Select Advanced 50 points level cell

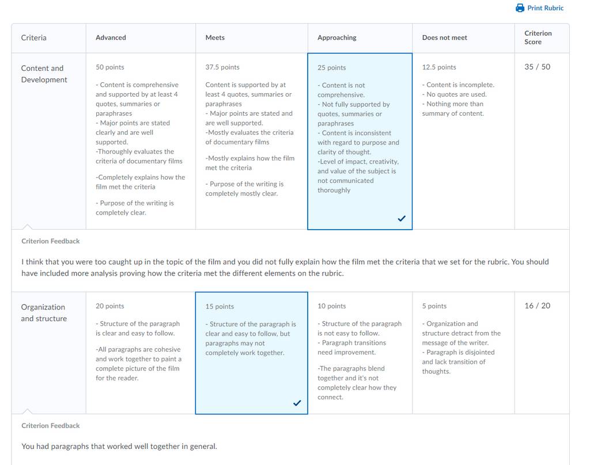[x=141, y=142]
